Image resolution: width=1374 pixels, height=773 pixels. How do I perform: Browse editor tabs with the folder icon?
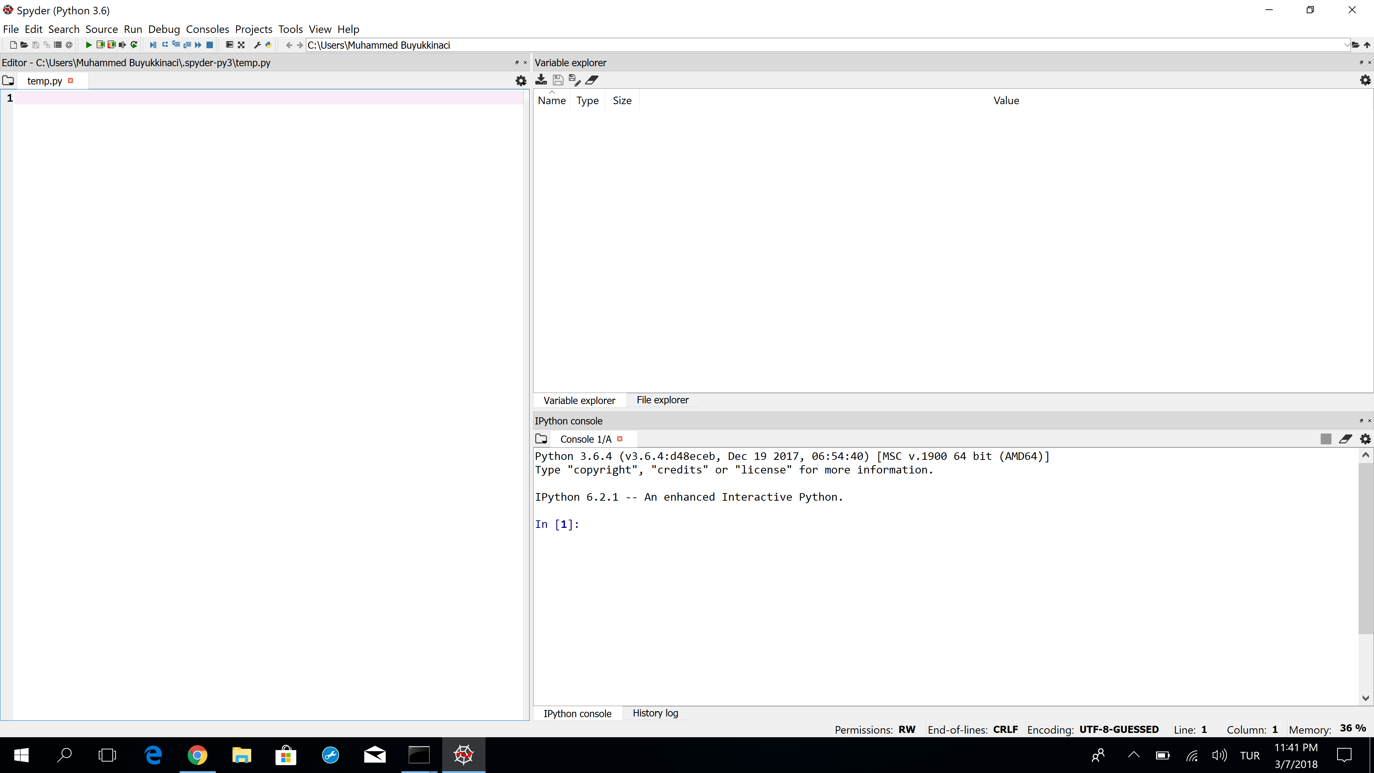coord(8,81)
